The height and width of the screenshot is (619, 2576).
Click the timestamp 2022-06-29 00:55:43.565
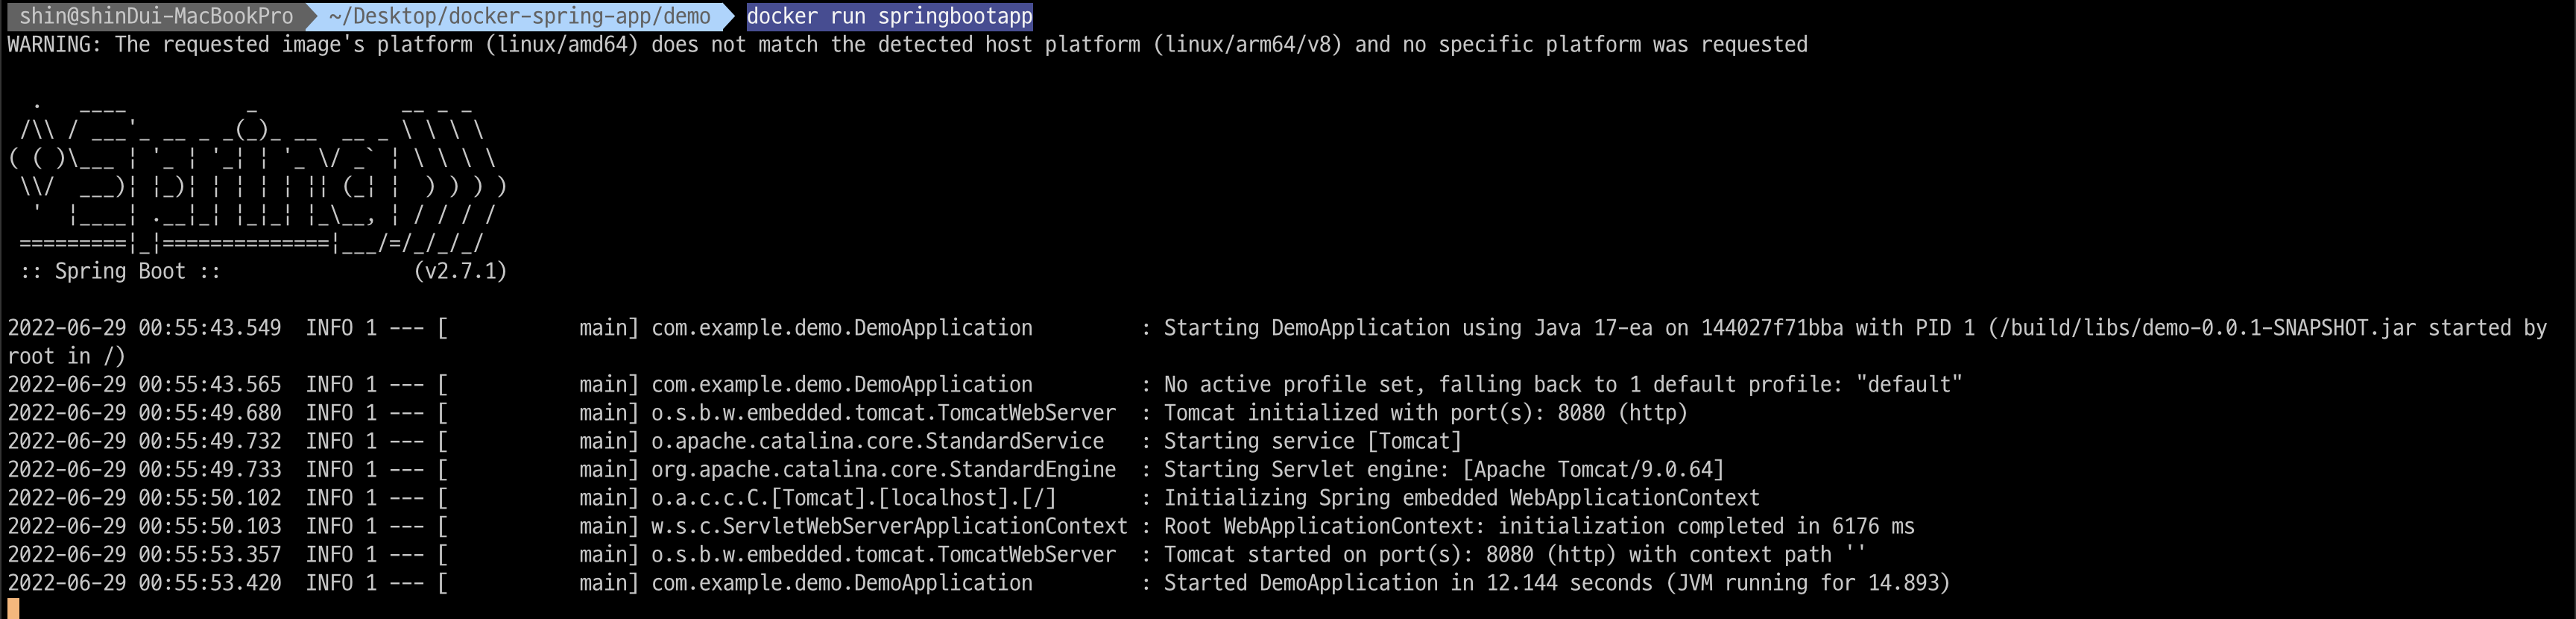coord(144,385)
